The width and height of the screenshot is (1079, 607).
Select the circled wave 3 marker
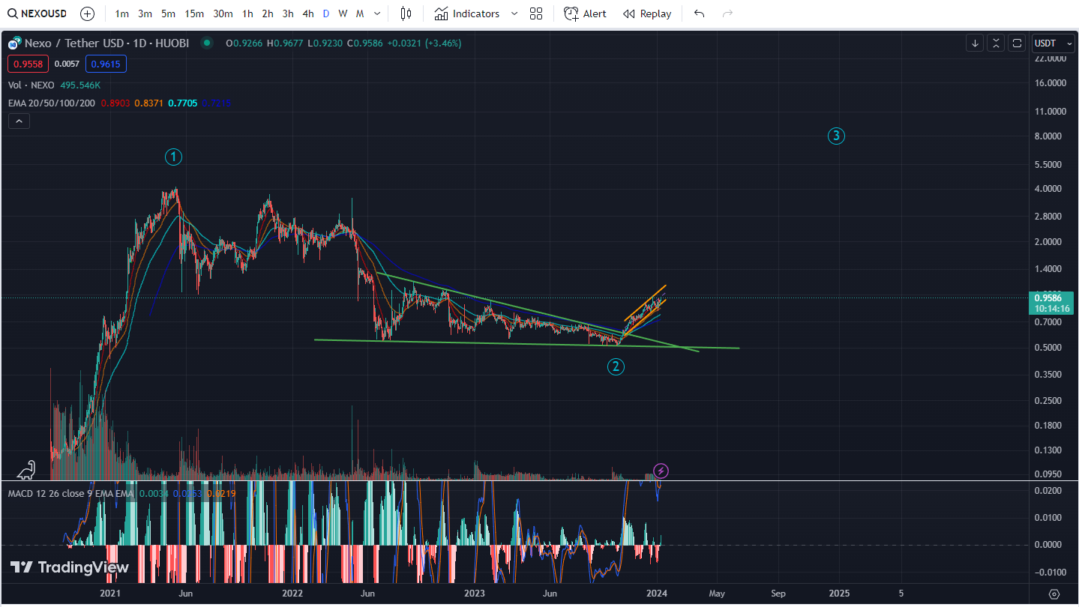(836, 136)
